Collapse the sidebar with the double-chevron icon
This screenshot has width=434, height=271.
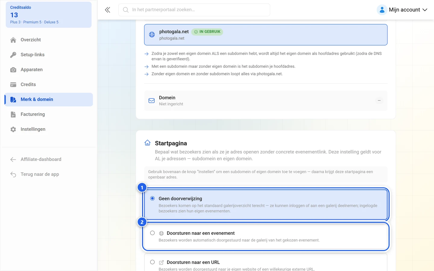pos(108,10)
